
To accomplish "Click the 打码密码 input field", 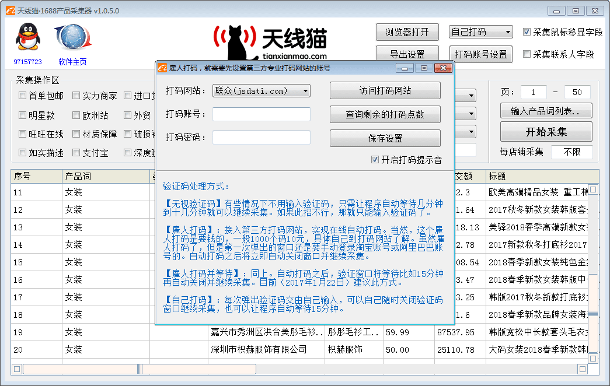I will coord(262,138).
